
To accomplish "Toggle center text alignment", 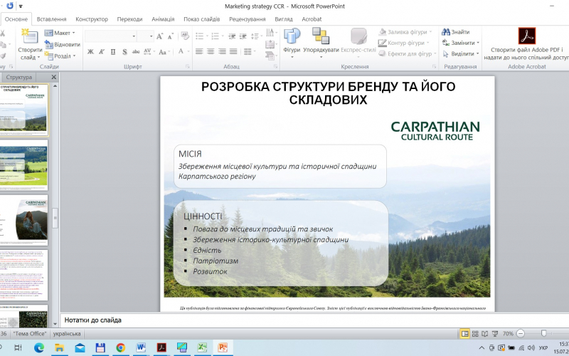I will click(x=211, y=51).
